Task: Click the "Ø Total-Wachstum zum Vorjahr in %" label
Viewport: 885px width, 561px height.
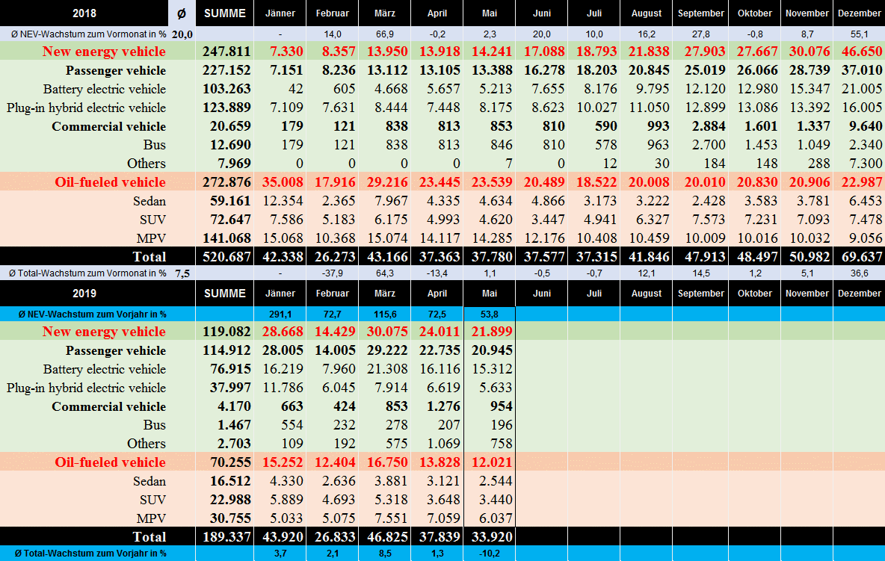Action: tap(90, 553)
